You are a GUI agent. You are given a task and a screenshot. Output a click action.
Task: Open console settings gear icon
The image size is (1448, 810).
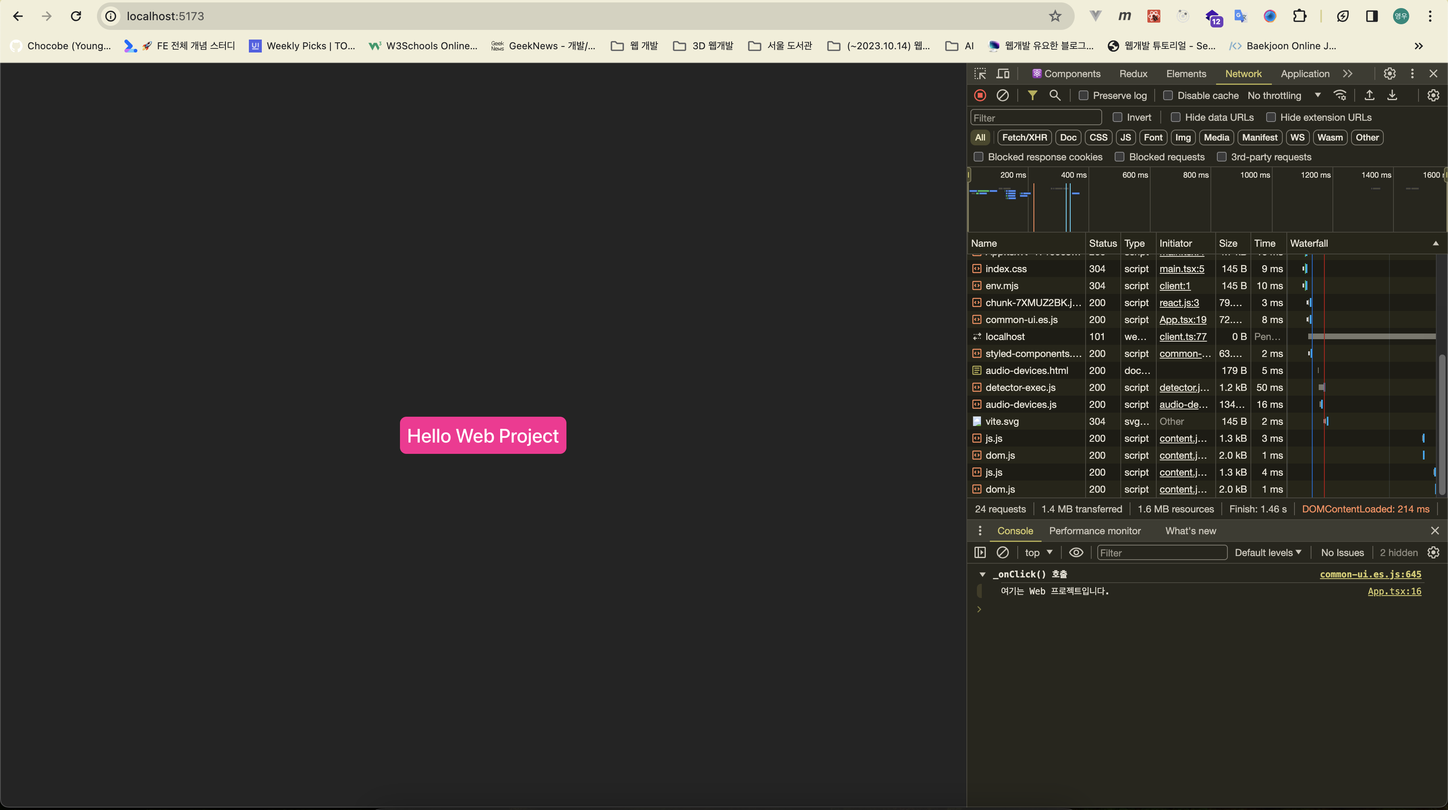point(1433,553)
